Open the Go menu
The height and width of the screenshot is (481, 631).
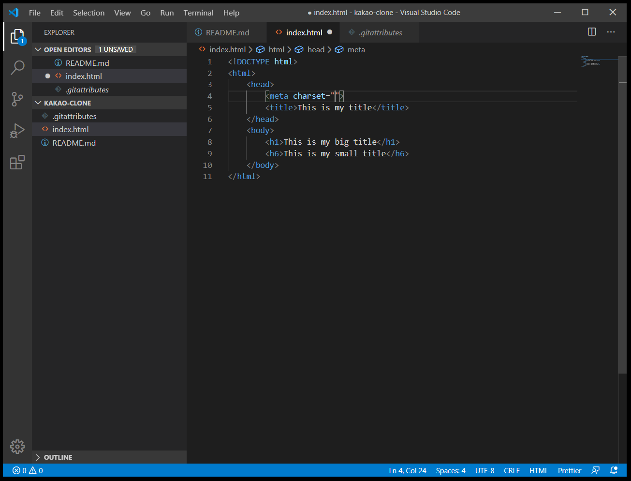(146, 13)
